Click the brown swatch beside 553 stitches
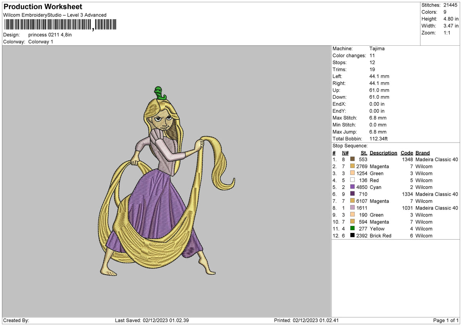This screenshot has width=462, height=326. point(352,159)
